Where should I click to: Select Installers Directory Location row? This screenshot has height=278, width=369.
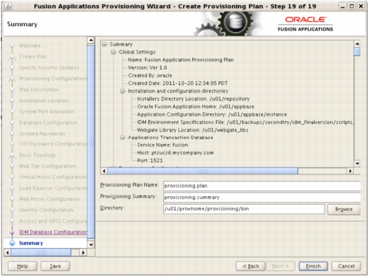pos(193,98)
